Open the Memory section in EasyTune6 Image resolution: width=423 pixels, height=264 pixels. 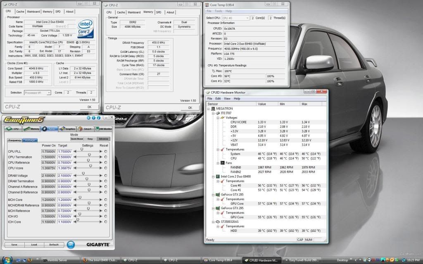pyautogui.click(x=31, y=129)
